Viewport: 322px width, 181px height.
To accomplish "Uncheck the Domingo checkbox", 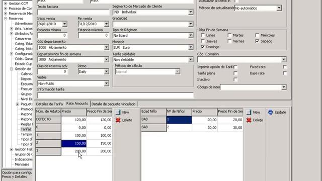I will point(203,47).
